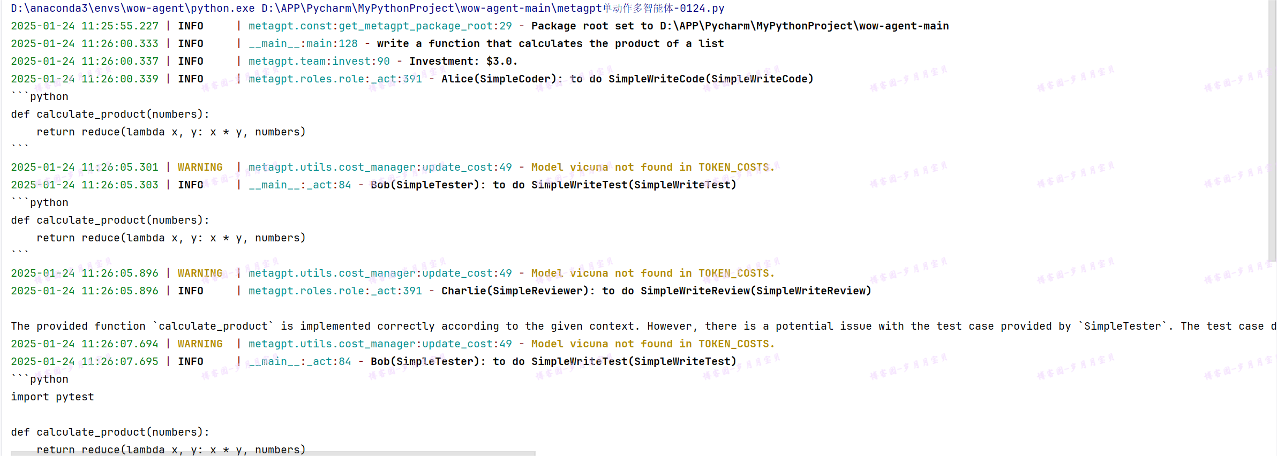
Task: Click the '__main__:_act:84' source at 11:26:05.303
Action: (x=300, y=185)
